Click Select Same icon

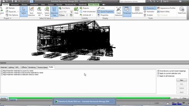tap(47, 9)
